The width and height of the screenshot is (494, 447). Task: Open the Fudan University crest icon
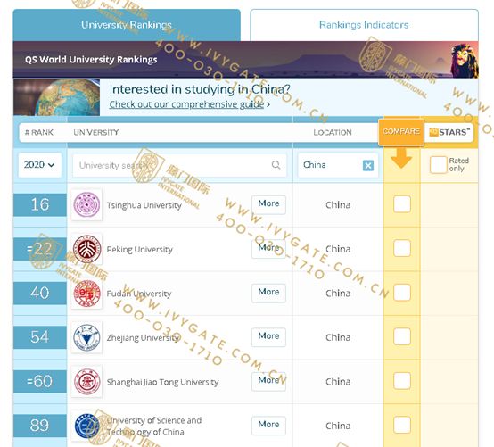pyautogui.click(x=86, y=294)
